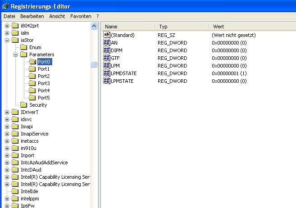The width and height of the screenshot is (296, 208).
Task: Select the LPMSTATE value name
Action: [x=122, y=81]
